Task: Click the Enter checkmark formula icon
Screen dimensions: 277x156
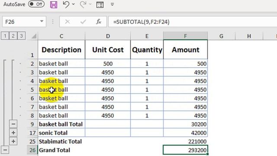Action: click(83, 22)
